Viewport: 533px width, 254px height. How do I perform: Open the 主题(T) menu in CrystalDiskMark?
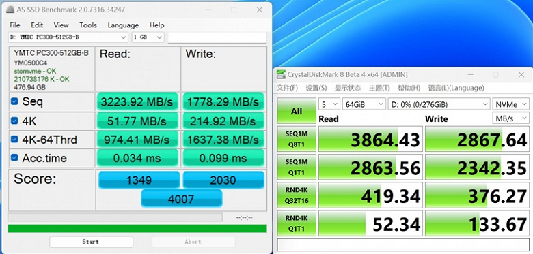379,88
